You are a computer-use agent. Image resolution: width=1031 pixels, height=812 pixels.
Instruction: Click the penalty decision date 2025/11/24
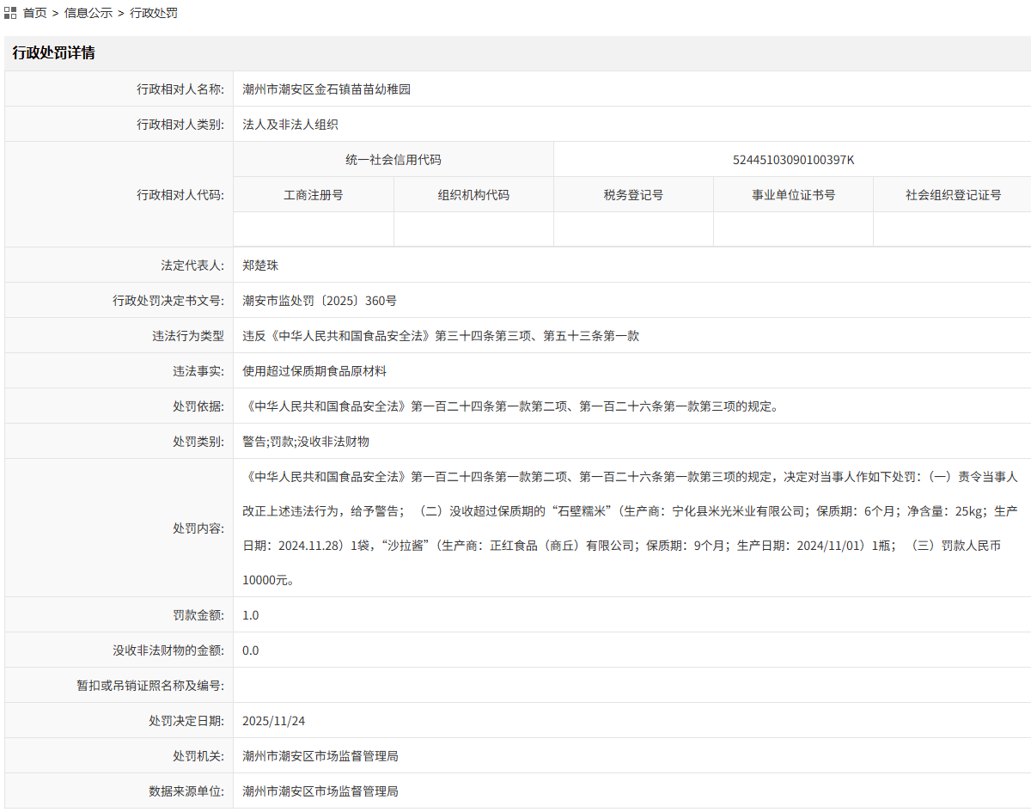[273, 721]
